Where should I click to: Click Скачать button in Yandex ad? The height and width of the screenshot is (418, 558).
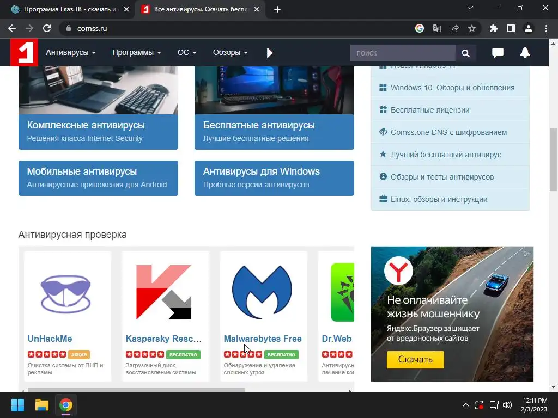(415, 359)
